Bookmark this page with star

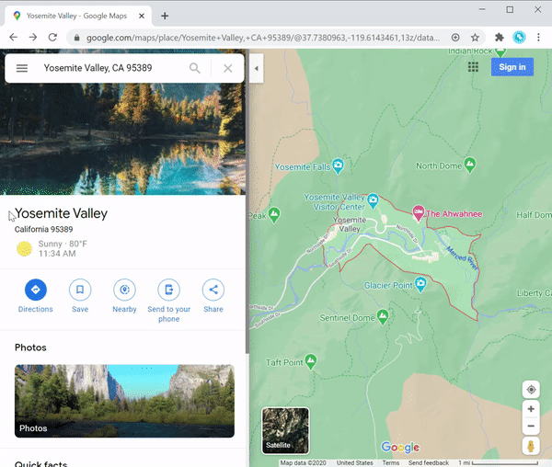(x=475, y=38)
